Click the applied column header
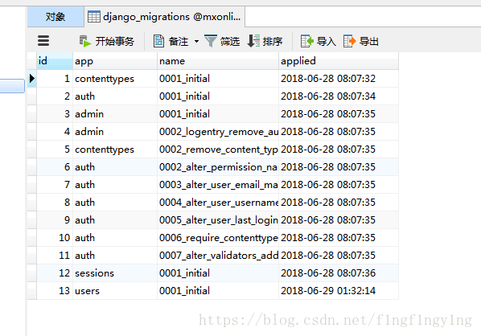Viewport: 481px width, 336px height. click(339, 61)
